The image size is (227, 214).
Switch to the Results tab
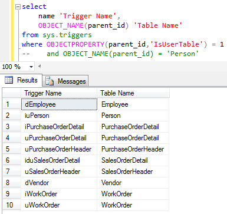[x=21, y=80]
